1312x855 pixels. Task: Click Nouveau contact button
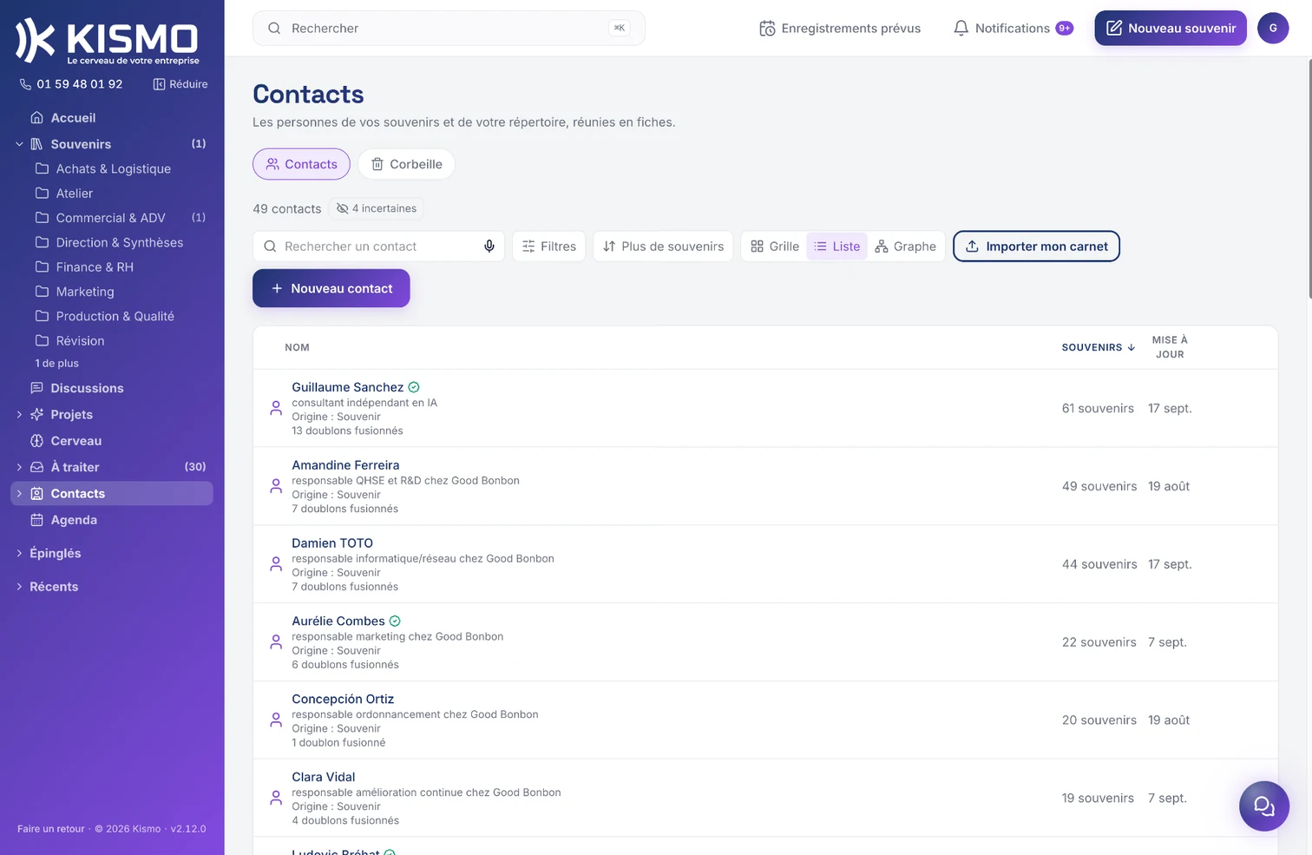click(331, 288)
